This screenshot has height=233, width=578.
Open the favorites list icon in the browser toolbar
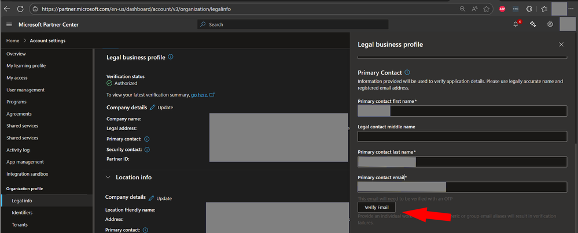click(x=544, y=9)
